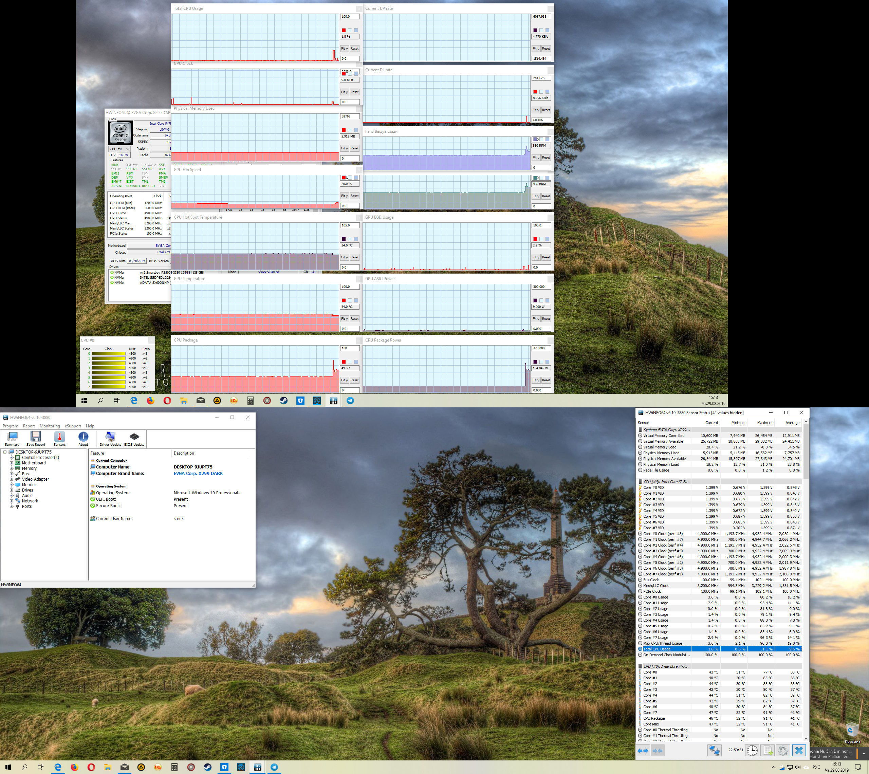The width and height of the screenshot is (869, 774).
Task: Click red color swatch on GPU Temperature graph
Action: (x=344, y=301)
